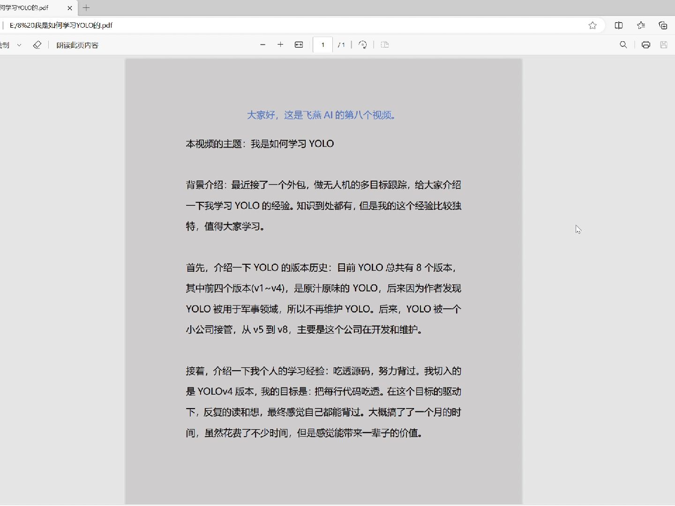Click the line starting 是 YOLOv4 版本

coord(323,392)
